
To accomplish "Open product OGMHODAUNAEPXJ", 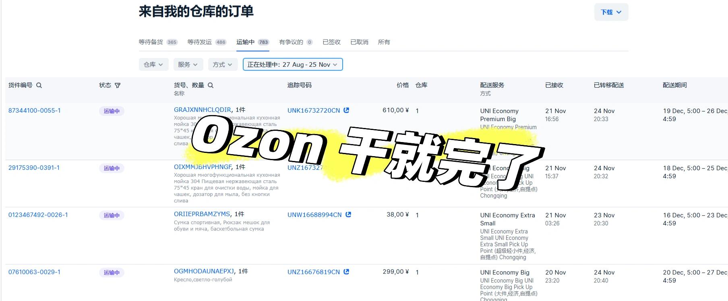I will tap(204, 271).
